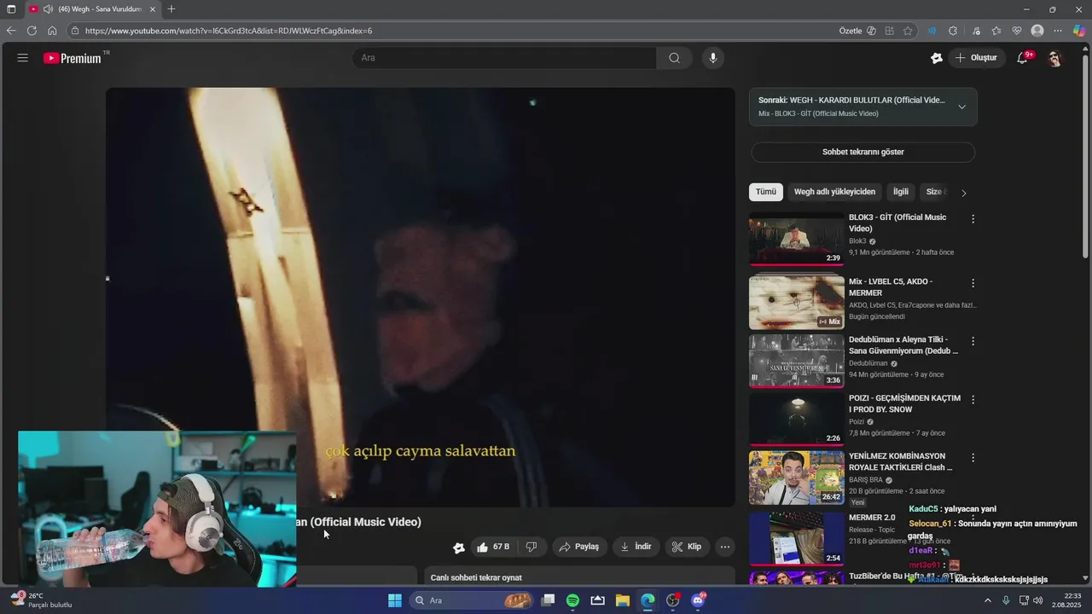Show more filter chips with arrow
The image size is (1092, 614).
964,193
